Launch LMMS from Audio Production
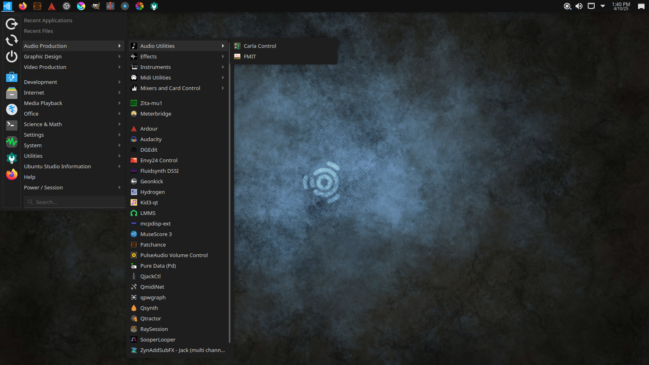The image size is (649, 365). click(x=148, y=213)
